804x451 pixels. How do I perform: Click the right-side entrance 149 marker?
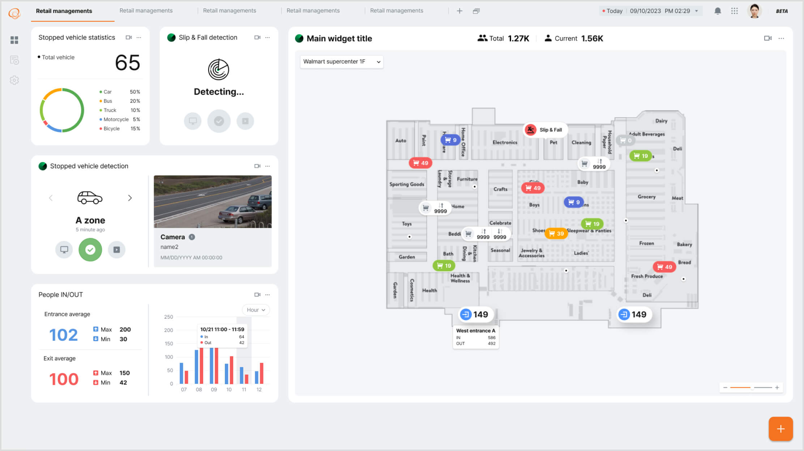[634, 314]
